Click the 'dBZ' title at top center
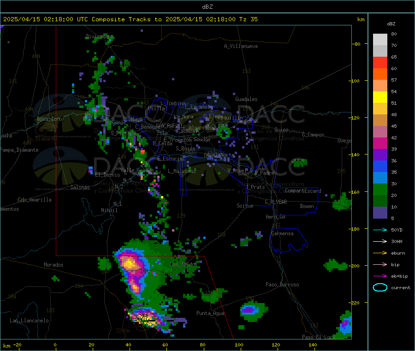Screen dimensions: 415x351 click(207, 7)
